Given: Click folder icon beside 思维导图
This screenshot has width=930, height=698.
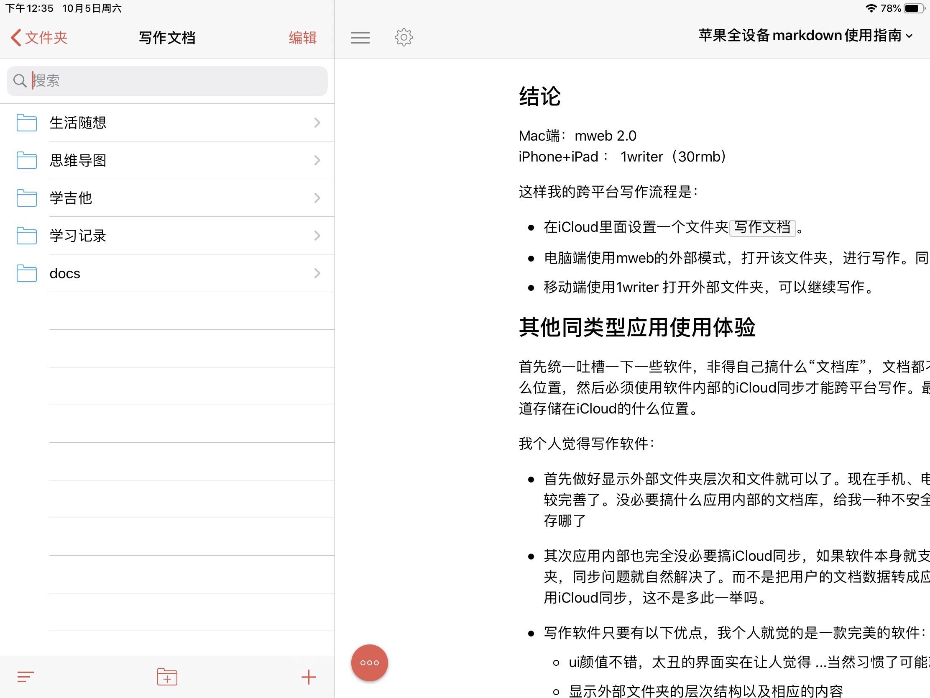Looking at the screenshot, I should point(26,160).
